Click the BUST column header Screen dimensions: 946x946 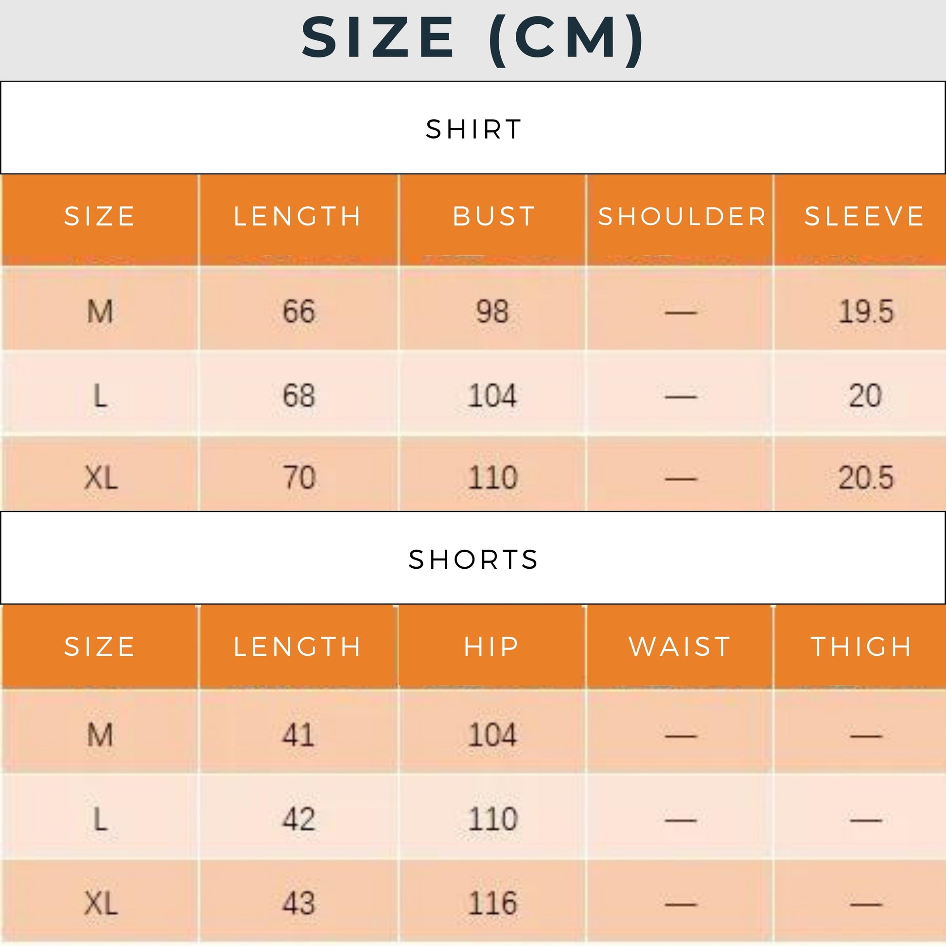click(493, 216)
